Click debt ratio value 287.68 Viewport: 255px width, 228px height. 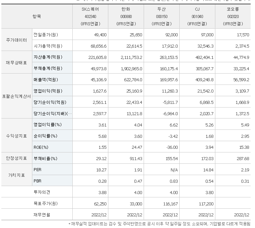(x=243, y=158)
